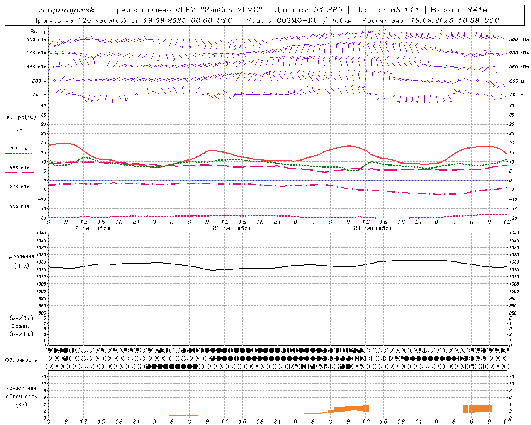Select the text 'Предоставлено ФГБУ "ЗапСиб УГМС"'

[187, 10]
